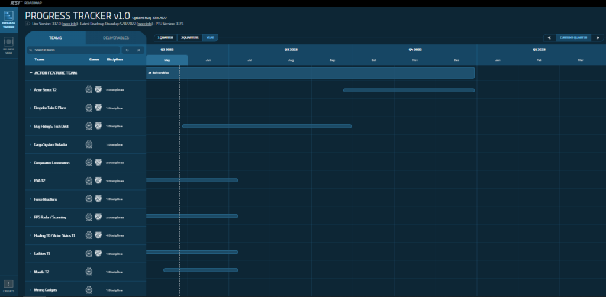Viewport: 606px width, 297px height.
Task: Click Squadron 42 icon in Actor Status T2 row
Action: click(98, 89)
